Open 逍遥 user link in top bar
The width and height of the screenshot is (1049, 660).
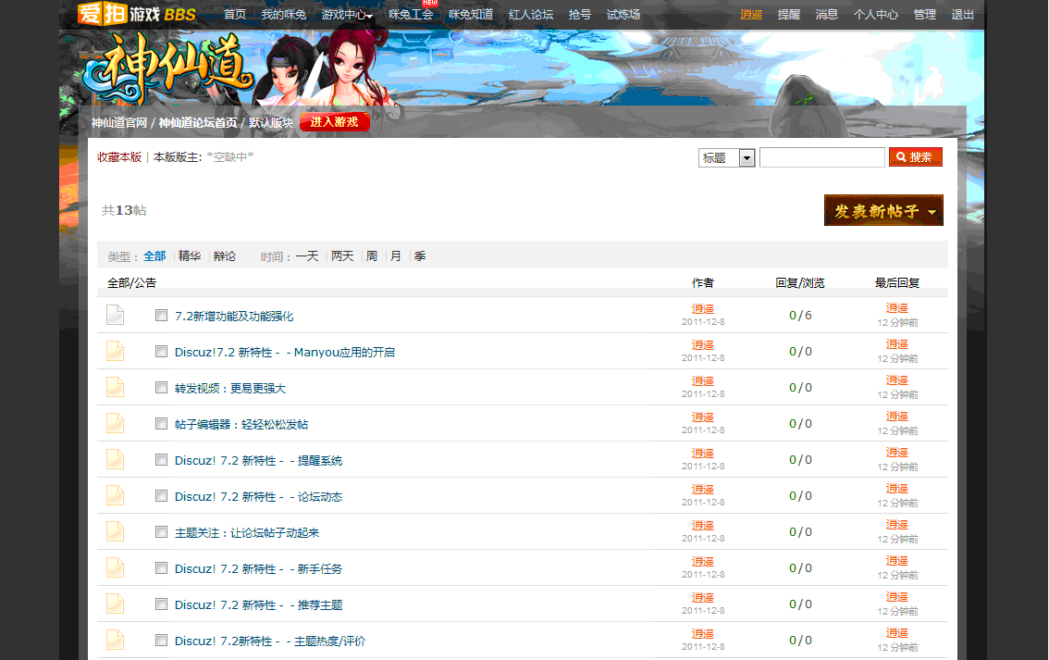[751, 15]
